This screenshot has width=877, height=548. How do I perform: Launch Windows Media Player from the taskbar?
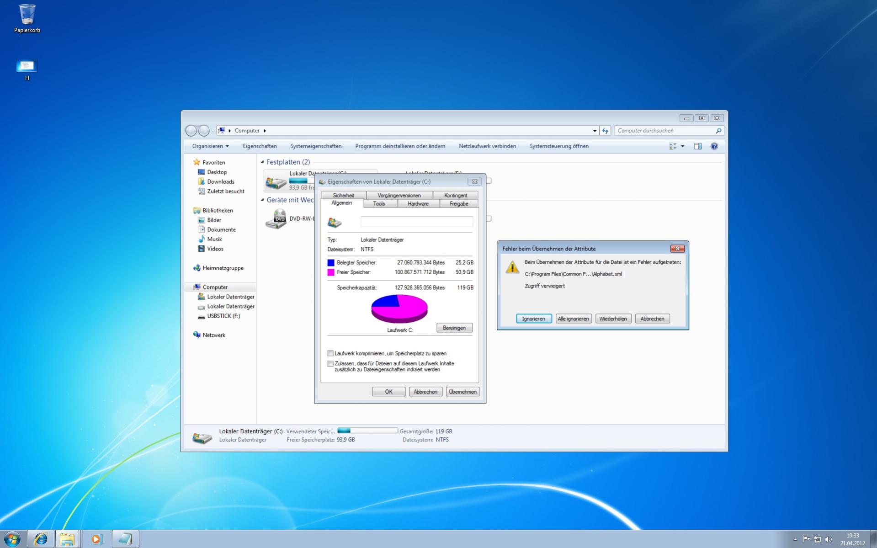[96, 539]
